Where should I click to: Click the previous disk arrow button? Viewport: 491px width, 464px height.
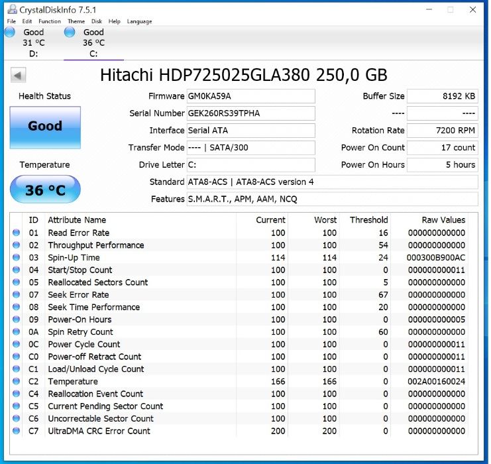coord(19,76)
